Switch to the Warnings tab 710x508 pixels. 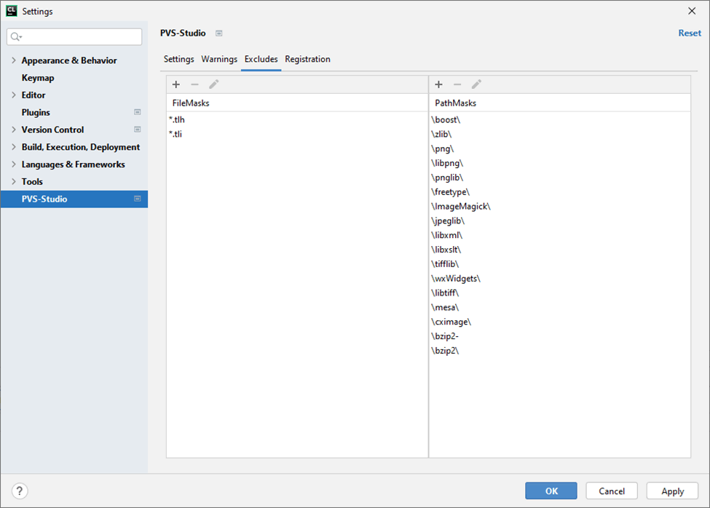coord(219,60)
